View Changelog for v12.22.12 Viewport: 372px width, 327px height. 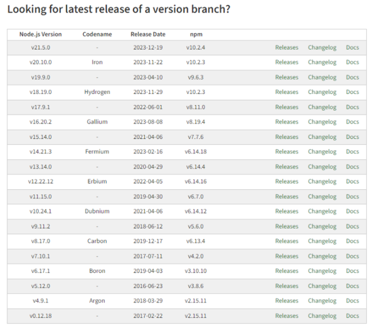pyautogui.click(x=322, y=182)
